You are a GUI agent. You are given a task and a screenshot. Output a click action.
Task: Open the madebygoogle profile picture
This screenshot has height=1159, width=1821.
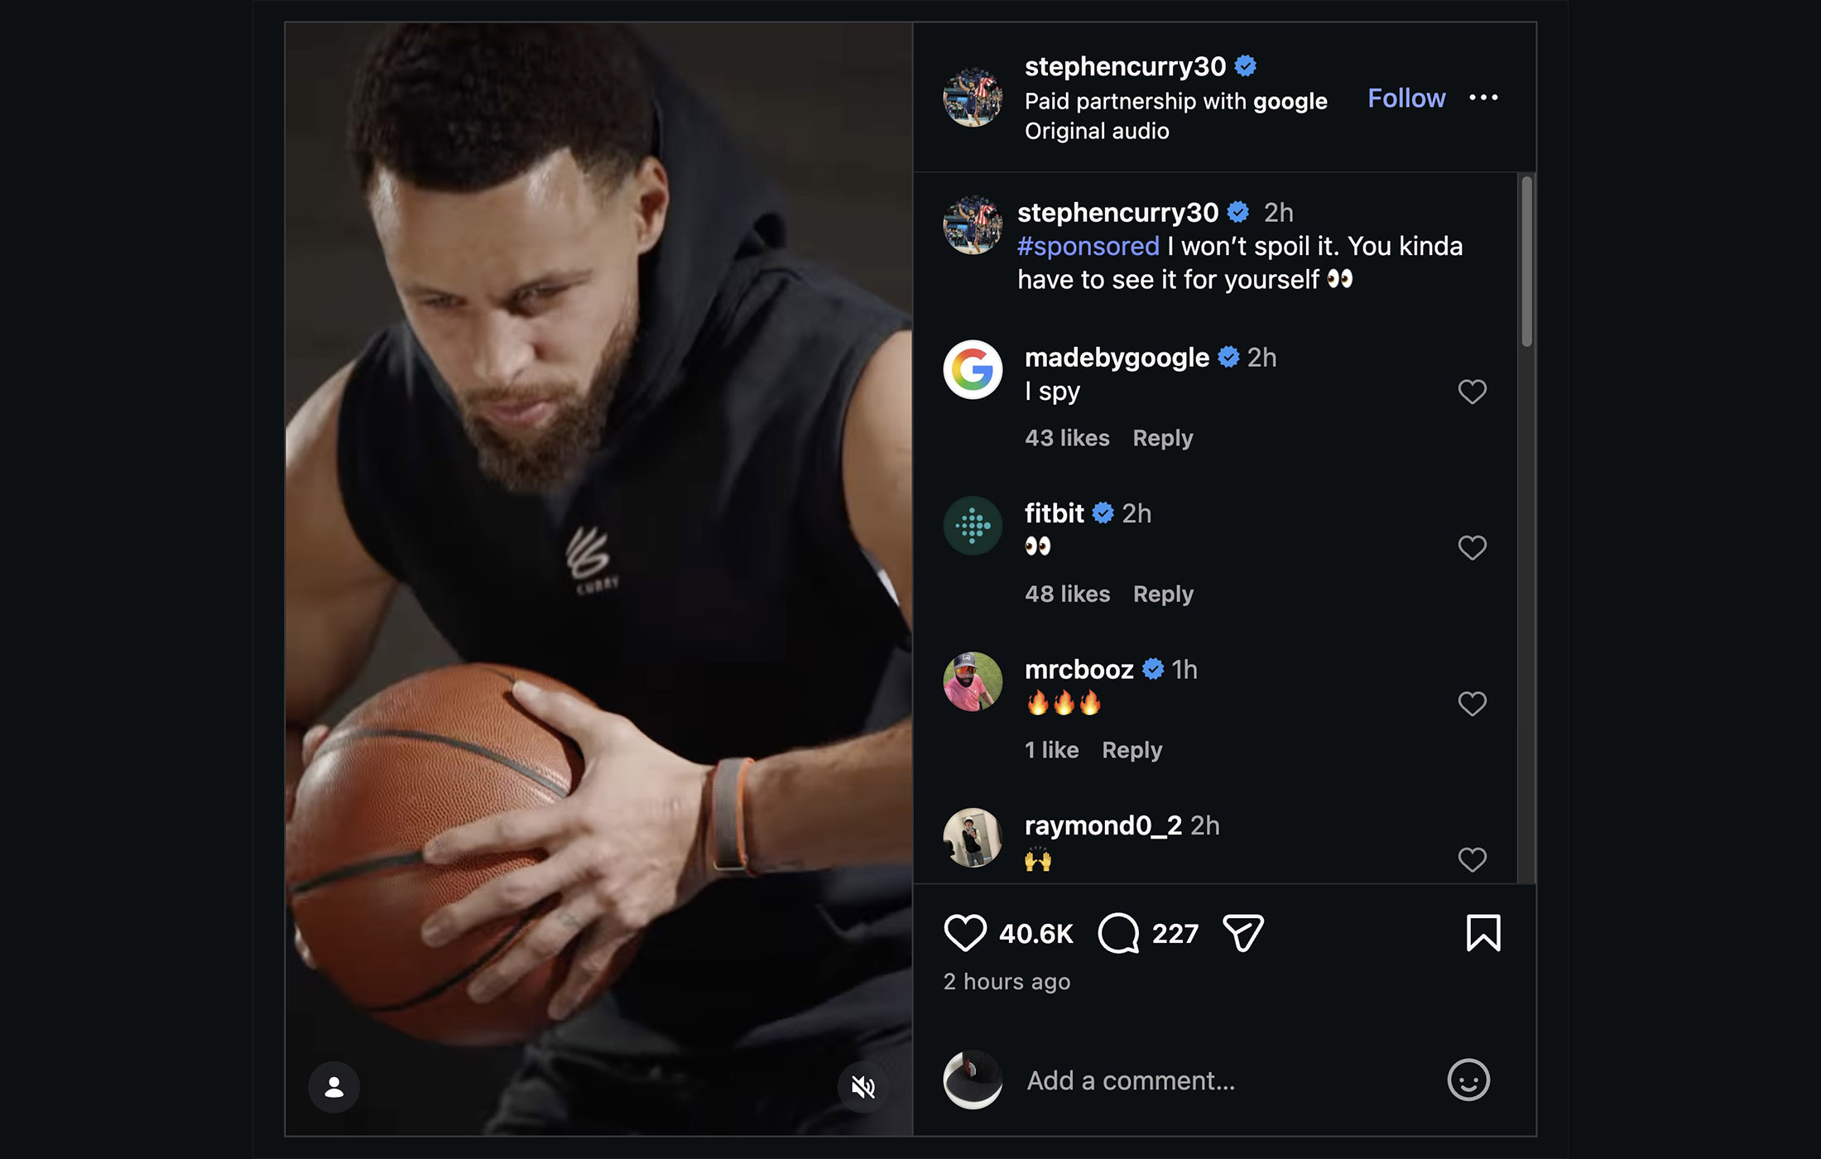(973, 369)
